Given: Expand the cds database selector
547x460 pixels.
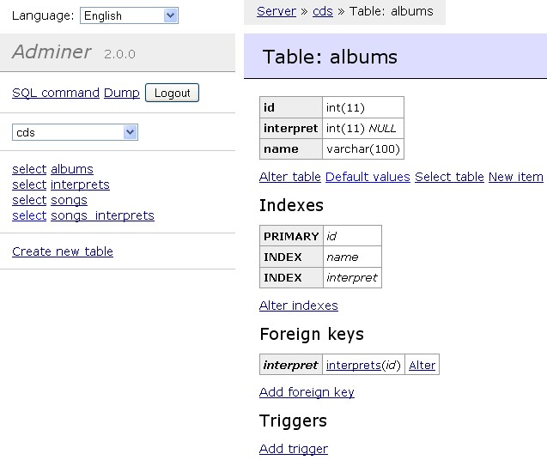Looking at the screenshot, I should click(75, 132).
